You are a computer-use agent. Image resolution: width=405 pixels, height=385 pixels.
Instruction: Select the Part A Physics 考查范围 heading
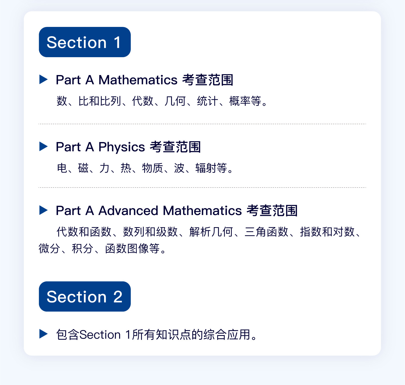(128, 147)
